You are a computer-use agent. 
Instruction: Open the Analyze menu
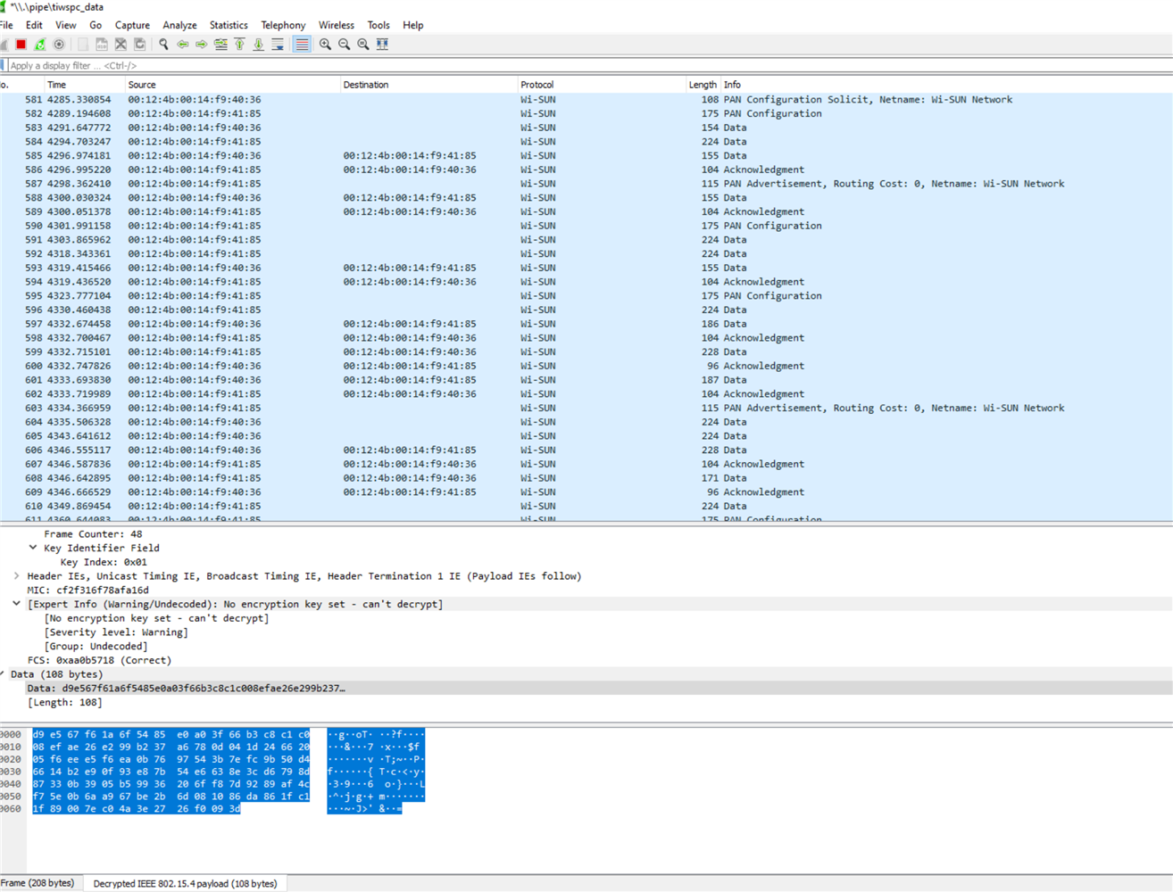point(179,25)
